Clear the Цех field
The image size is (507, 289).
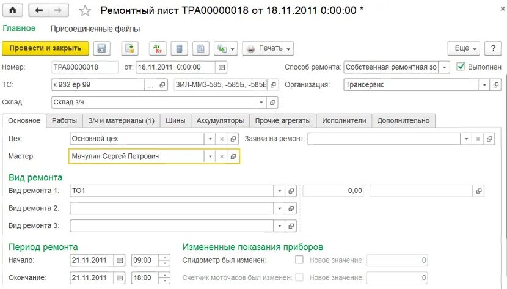[222, 139]
